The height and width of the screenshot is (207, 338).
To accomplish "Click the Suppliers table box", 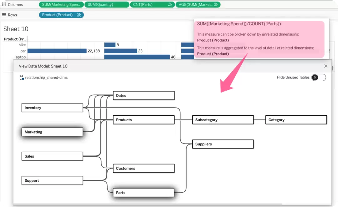I will coord(223,144).
